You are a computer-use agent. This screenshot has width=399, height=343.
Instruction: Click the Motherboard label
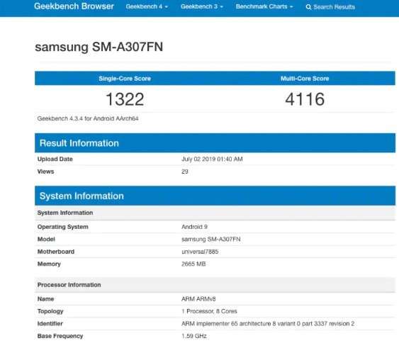(56, 252)
